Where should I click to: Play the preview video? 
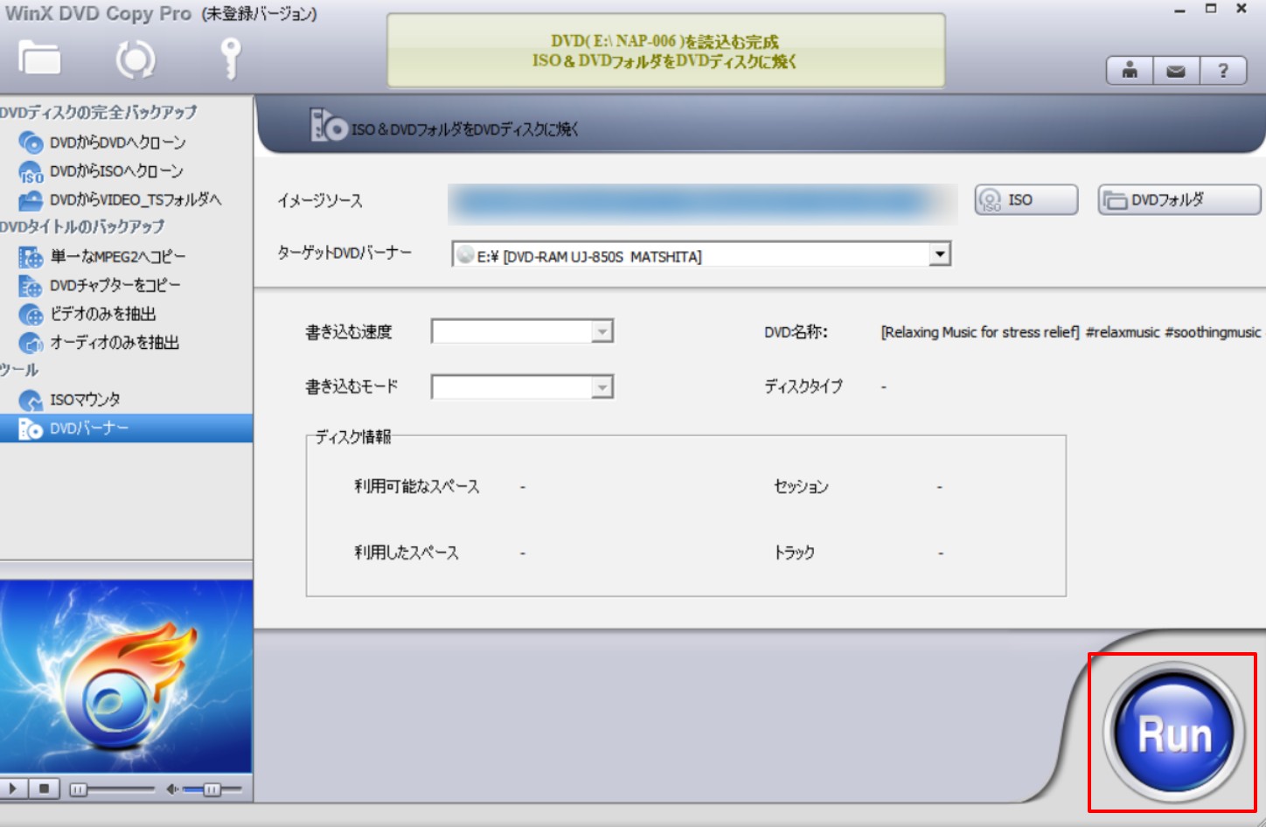click(x=13, y=789)
